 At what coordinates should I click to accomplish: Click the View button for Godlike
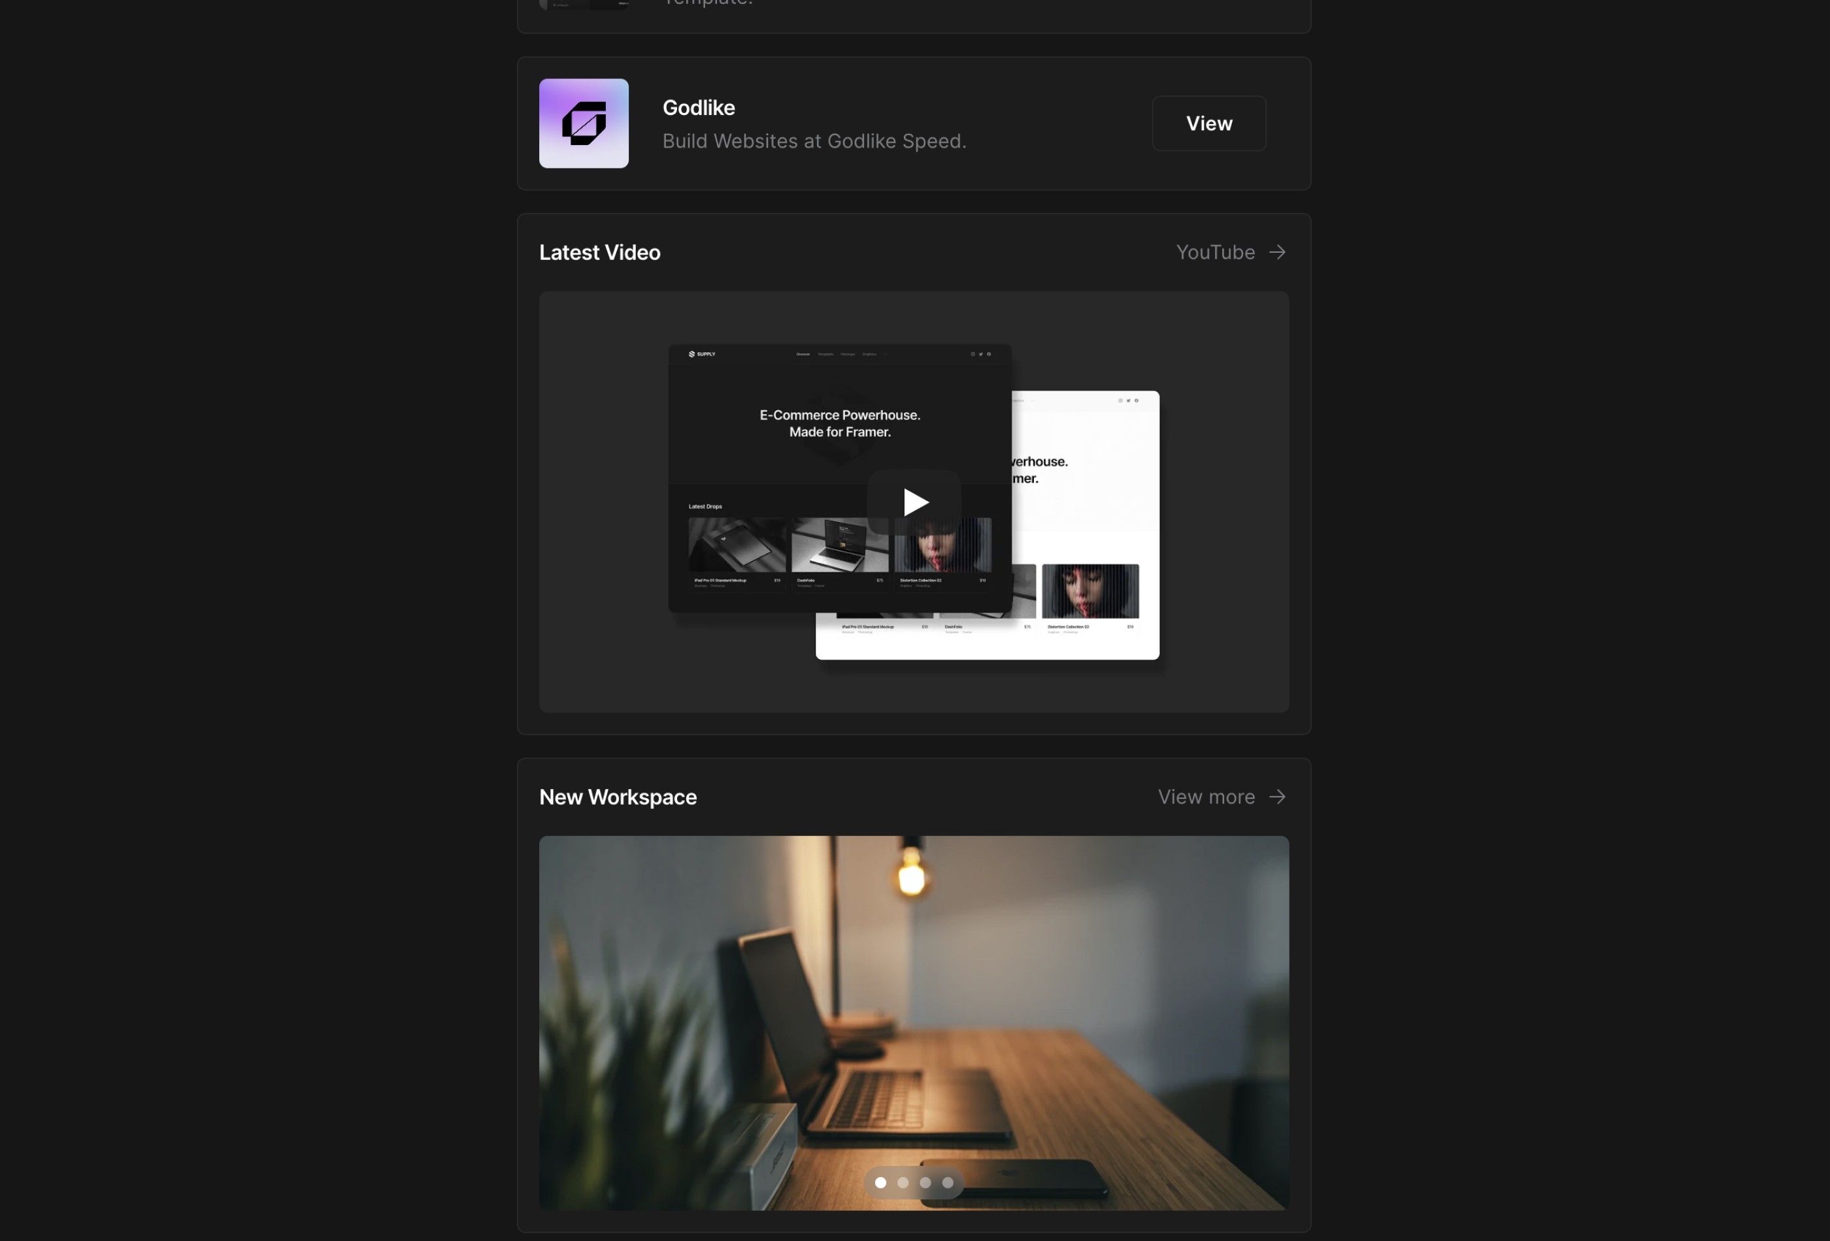(x=1208, y=122)
